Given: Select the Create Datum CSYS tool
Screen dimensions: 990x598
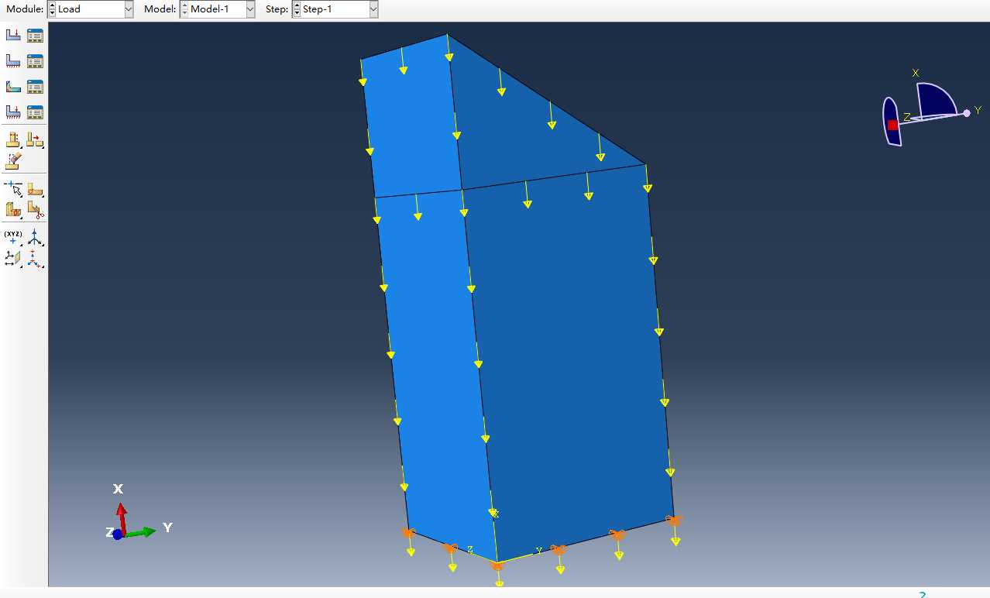Looking at the screenshot, I should [x=35, y=258].
